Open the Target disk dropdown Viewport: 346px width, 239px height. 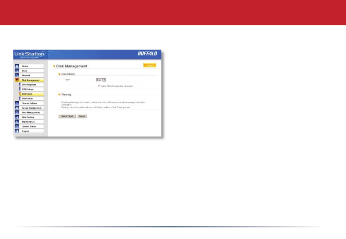pos(101,80)
